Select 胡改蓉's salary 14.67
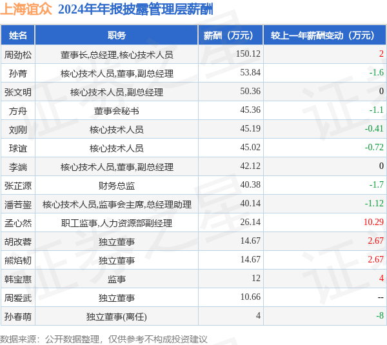387x345 pixels. pos(250,241)
